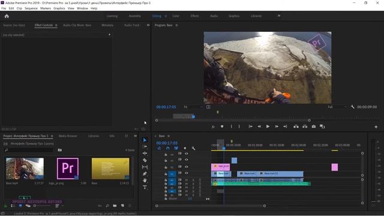Select the Selection tool arrow
The width and height of the screenshot is (384, 216).
[x=145, y=140]
